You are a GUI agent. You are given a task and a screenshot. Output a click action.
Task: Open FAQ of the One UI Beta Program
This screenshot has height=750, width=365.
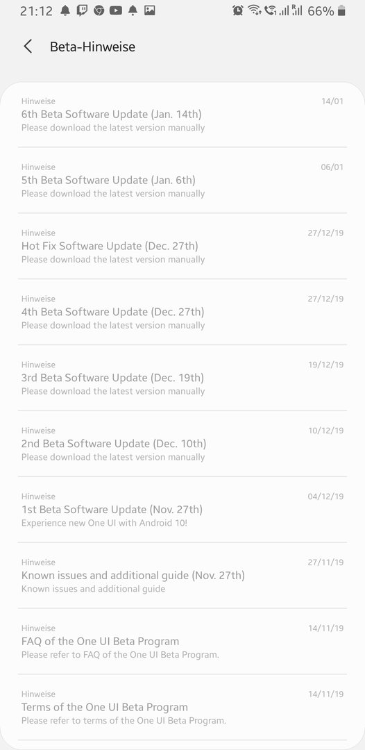182,642
